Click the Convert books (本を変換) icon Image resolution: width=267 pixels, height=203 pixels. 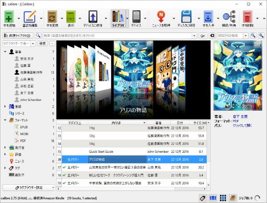point(52,17)
